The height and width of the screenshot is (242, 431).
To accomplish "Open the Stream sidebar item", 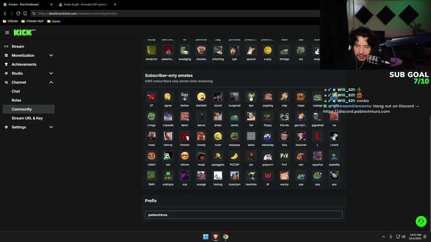I will pyautogui.click(x=29, y=46).
